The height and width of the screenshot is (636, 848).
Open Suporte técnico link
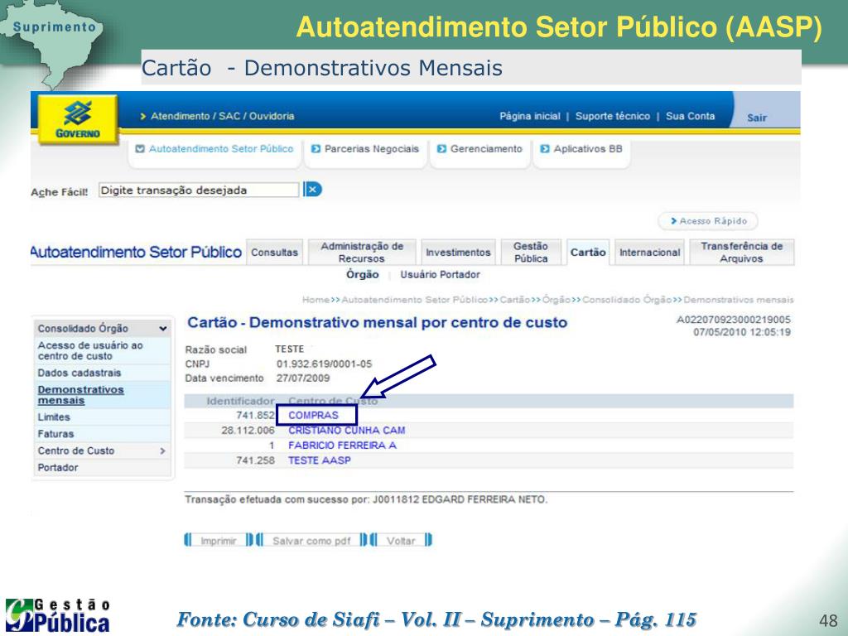[x=613, y=116]
